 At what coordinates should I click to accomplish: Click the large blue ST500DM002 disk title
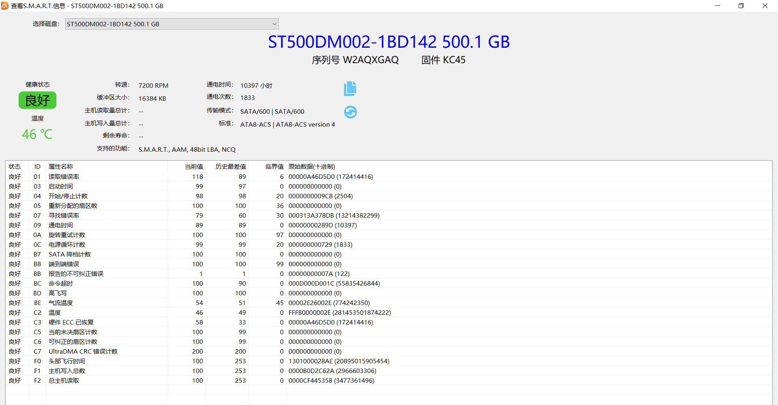tap(389, 42)
